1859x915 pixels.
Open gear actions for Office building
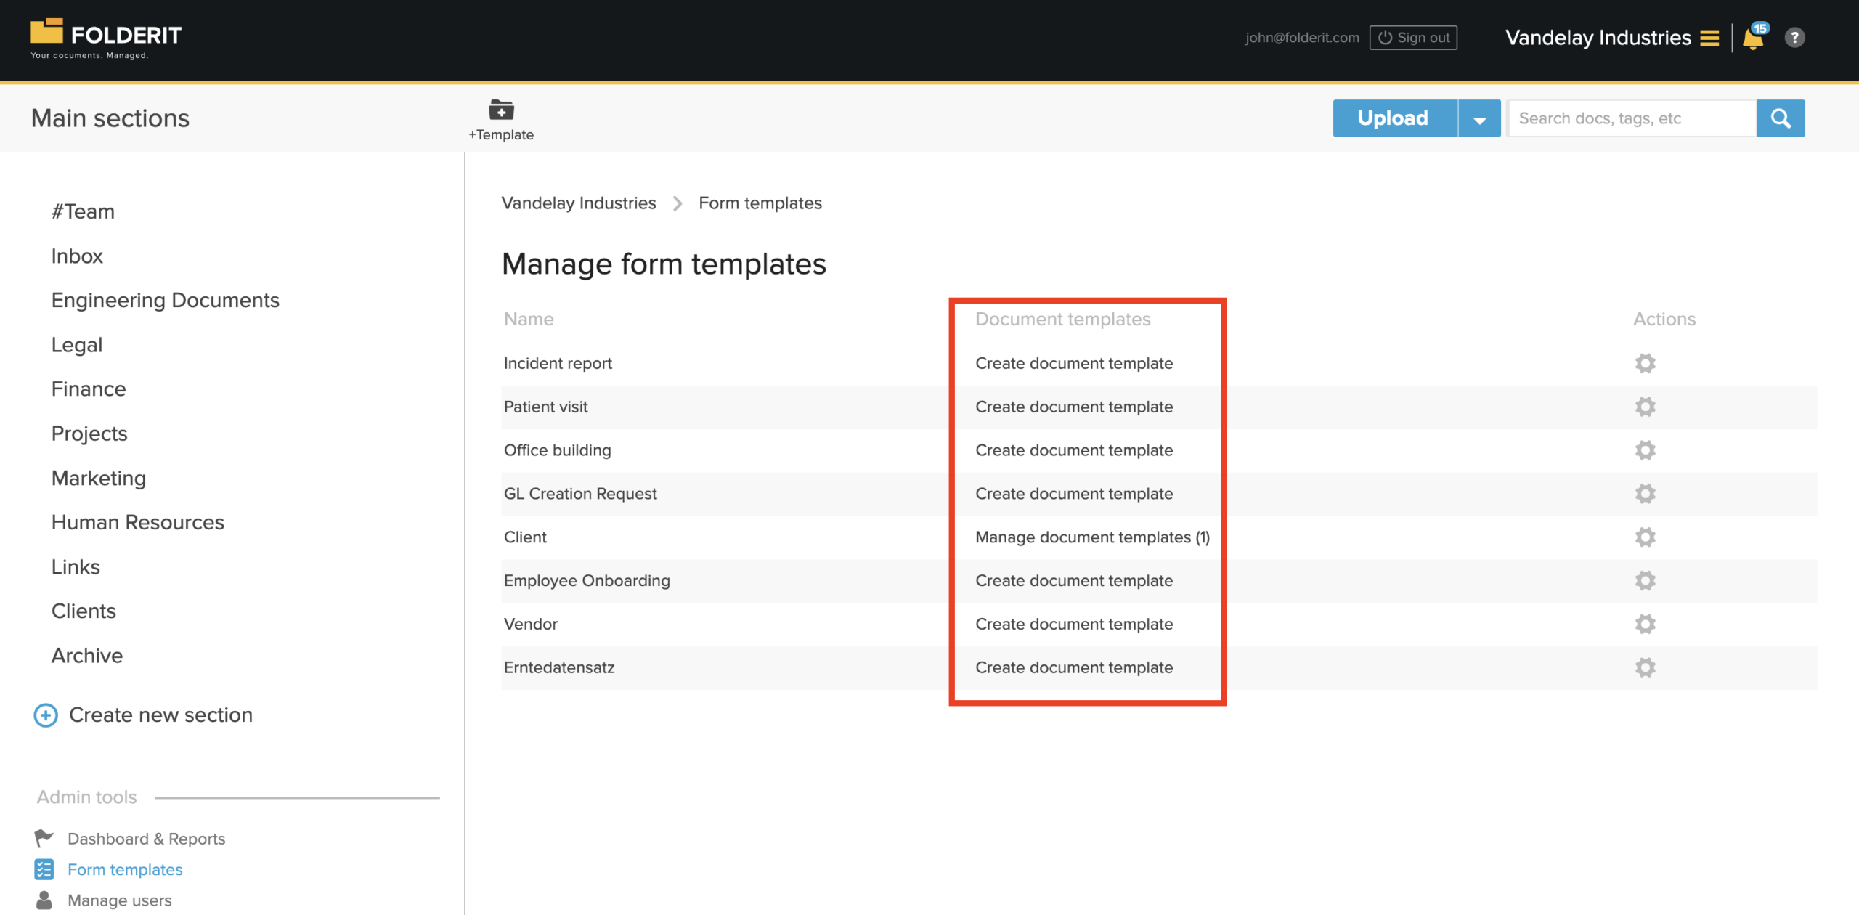tap(1645, 450)
